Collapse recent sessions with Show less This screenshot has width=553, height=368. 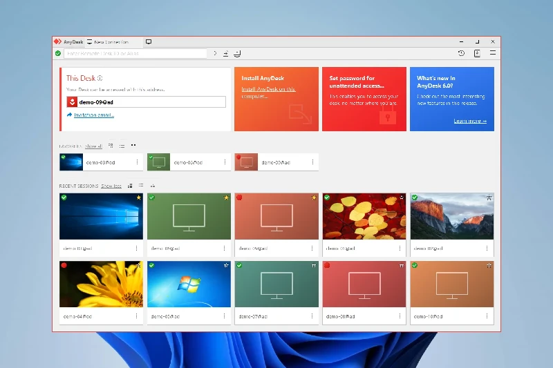coord(111,186)
